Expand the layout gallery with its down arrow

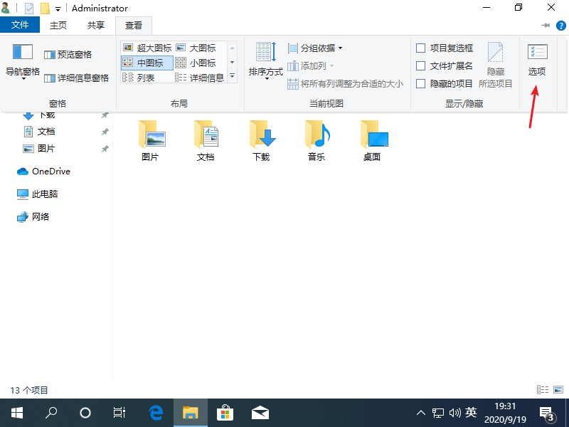pos(231,77)
